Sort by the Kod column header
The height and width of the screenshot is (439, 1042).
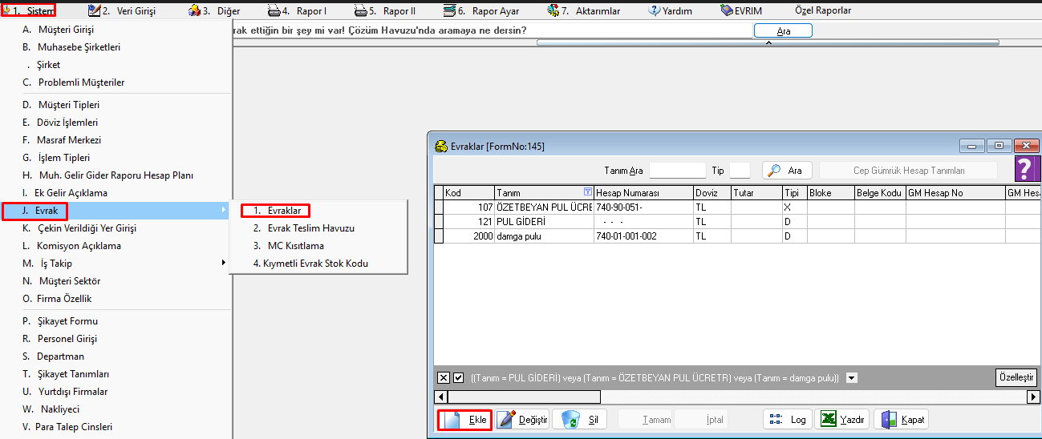click(468, 192)
